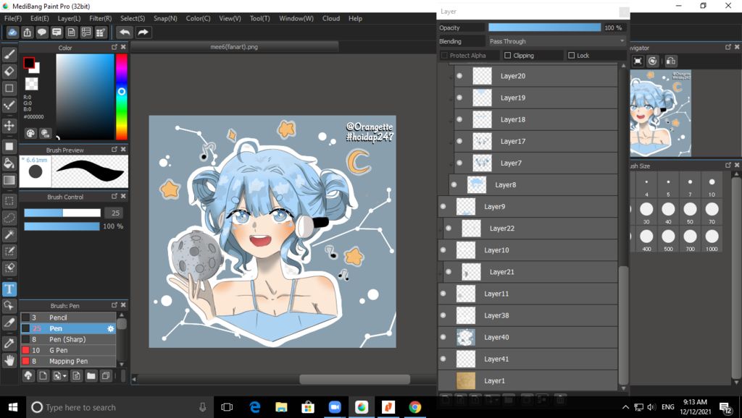Viewport: 742px width, 418px height.
Task: Hide Layer40 visibility dot
Action: pyautogui.click(x=443, y=337)
